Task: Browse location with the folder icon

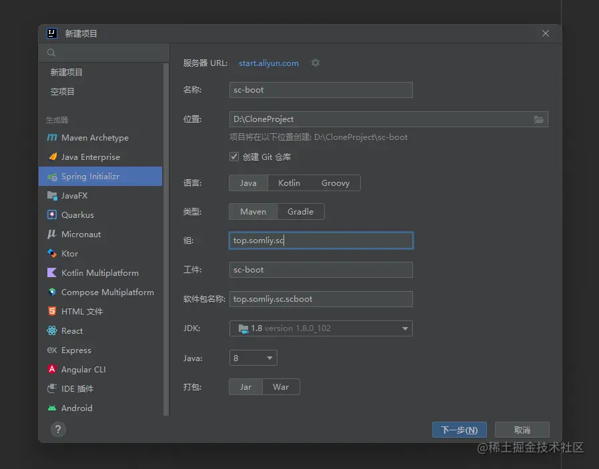Action: coord(539,119)
